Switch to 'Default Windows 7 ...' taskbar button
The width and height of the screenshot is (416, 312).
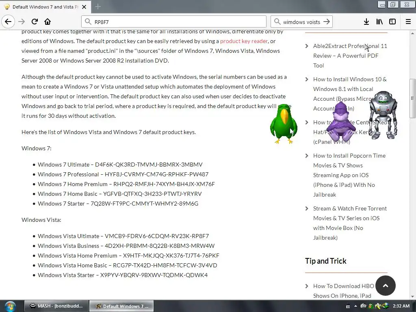tap(121, 306)
